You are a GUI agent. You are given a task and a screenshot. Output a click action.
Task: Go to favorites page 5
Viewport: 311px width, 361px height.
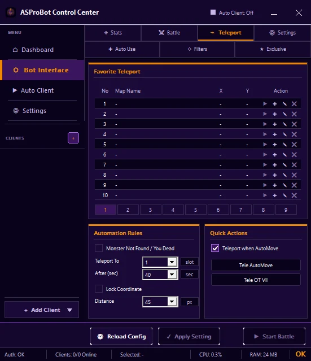click(x=195, y=210)
